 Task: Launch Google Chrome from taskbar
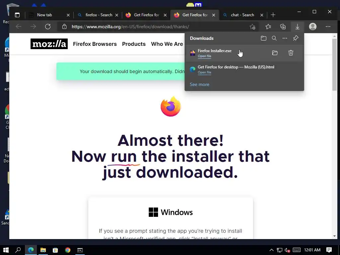[x=68, y=250]
